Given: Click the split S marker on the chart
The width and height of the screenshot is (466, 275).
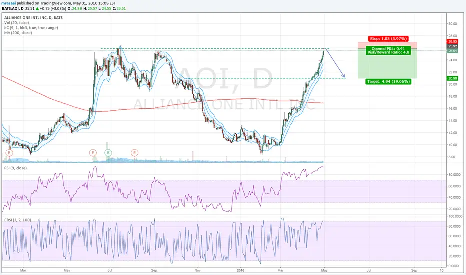Looking at the screenshot, I should coord(108,153).
